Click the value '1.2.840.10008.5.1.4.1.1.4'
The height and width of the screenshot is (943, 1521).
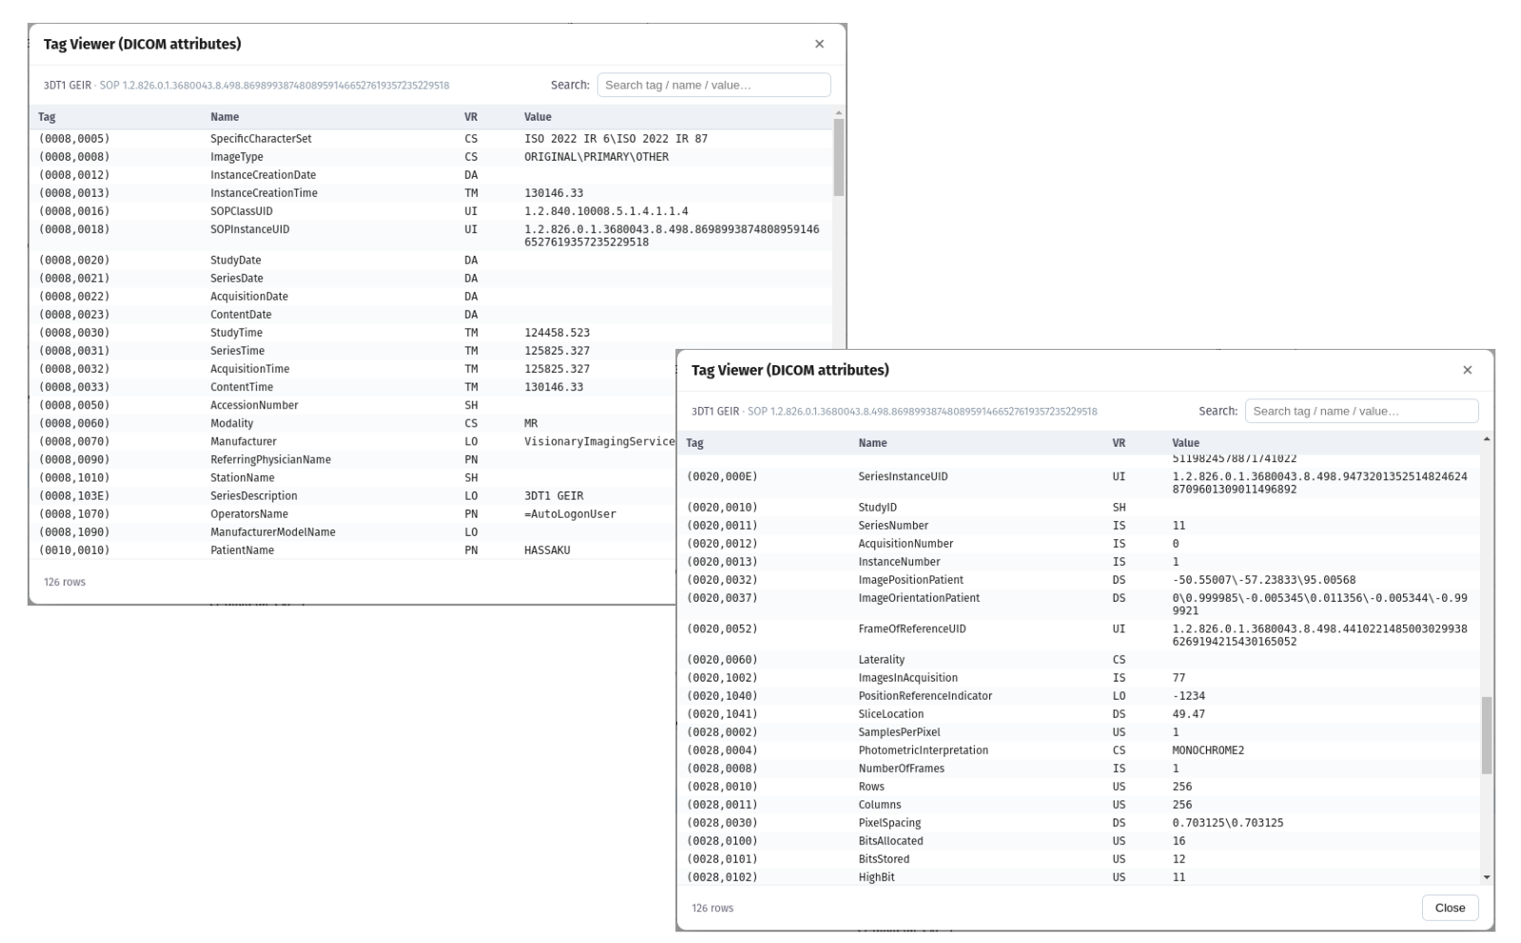(606, 211)
